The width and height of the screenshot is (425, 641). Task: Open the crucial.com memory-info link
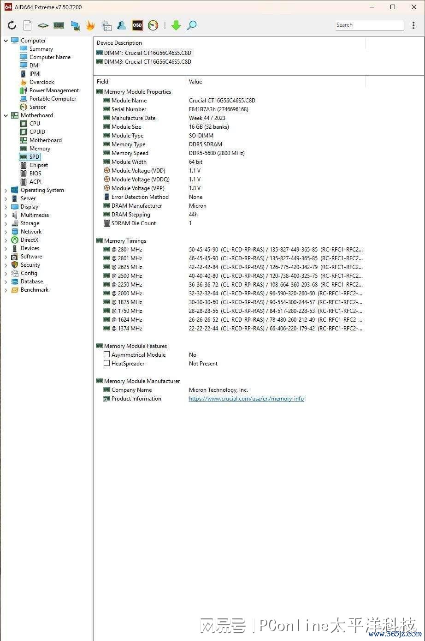point(246,399)
